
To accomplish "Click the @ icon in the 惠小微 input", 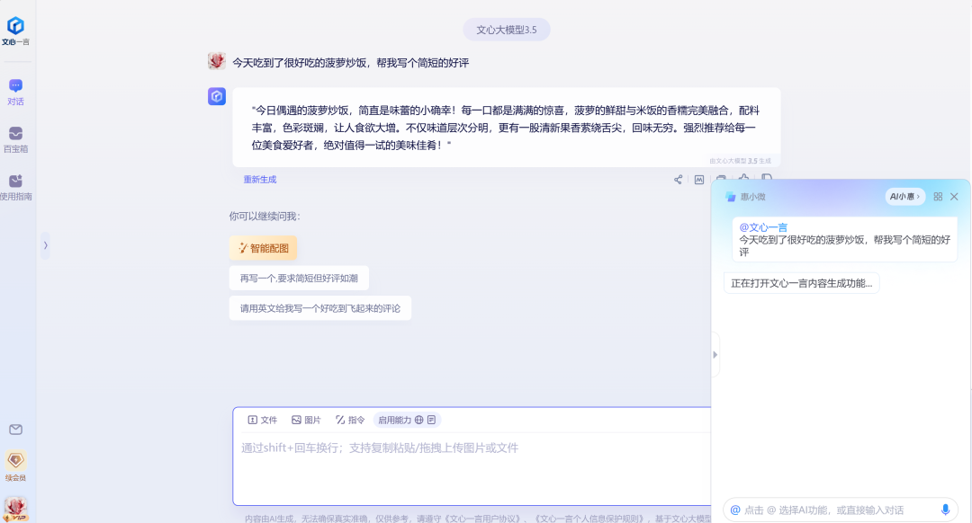I will 735,510.
